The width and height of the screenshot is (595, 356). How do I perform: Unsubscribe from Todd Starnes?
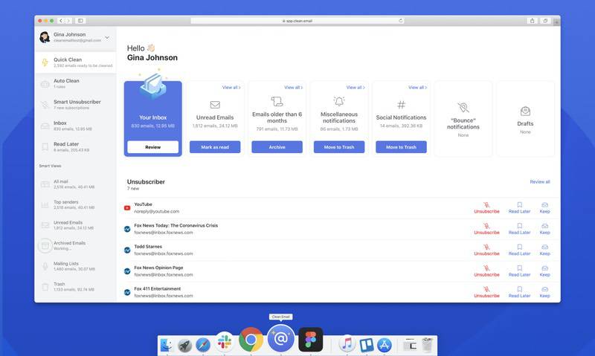[486, 250]
